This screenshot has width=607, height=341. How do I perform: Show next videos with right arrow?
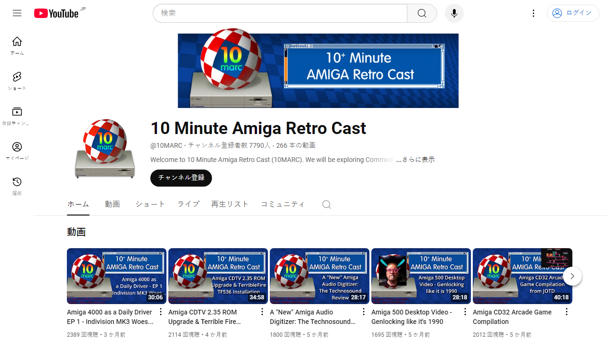572,276
